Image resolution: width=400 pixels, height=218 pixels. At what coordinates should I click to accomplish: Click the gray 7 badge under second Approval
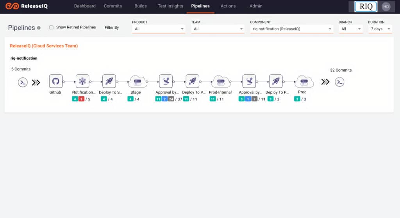254,99
